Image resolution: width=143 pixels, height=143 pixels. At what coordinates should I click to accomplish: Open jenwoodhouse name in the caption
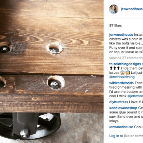click(x=121, y=35)
